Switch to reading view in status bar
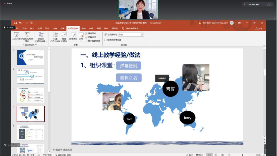 [x=223, y=155]
